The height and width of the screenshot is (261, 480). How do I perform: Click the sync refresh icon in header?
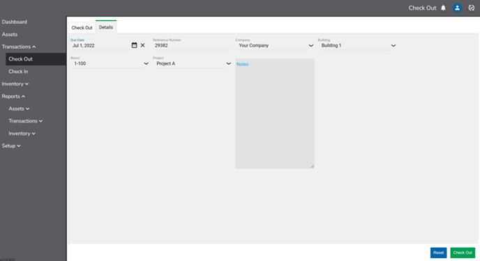472,8
